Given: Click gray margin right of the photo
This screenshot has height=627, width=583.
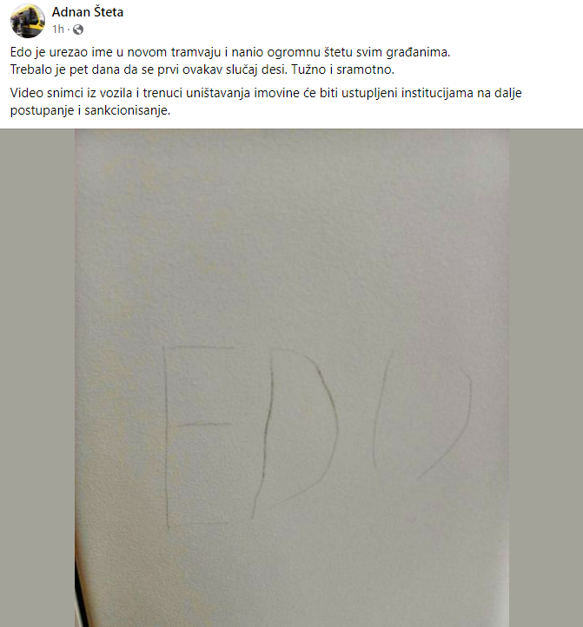Looking at the screenshot, I should [x=546, y=378].
